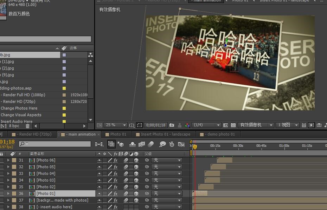This screenshot has height=210, width=327.
Task: Toggle 3D layer switch on Photo 03 layer
Action: [136, 180]
